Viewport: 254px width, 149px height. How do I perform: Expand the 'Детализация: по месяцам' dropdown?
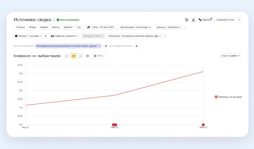click(136, 27)
